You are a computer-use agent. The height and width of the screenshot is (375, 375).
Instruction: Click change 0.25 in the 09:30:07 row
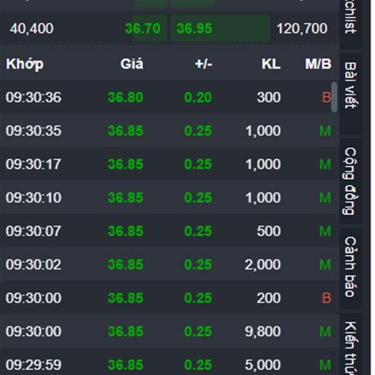[198, 231]
